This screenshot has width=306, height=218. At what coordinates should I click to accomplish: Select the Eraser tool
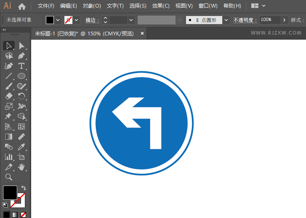pyautogui.click(x=8, y=96)
